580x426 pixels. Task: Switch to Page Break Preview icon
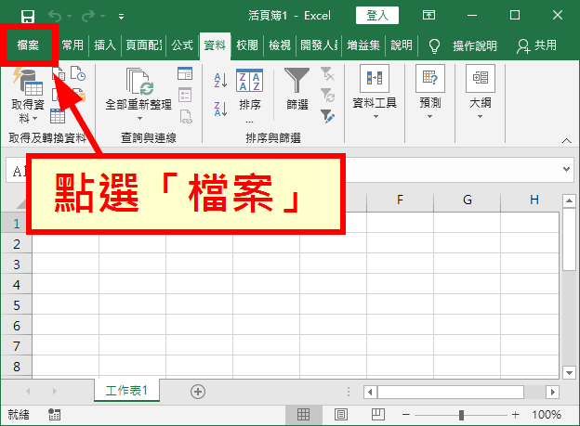point(378,415)
